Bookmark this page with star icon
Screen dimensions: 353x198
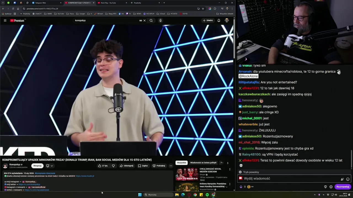(203, 9)
